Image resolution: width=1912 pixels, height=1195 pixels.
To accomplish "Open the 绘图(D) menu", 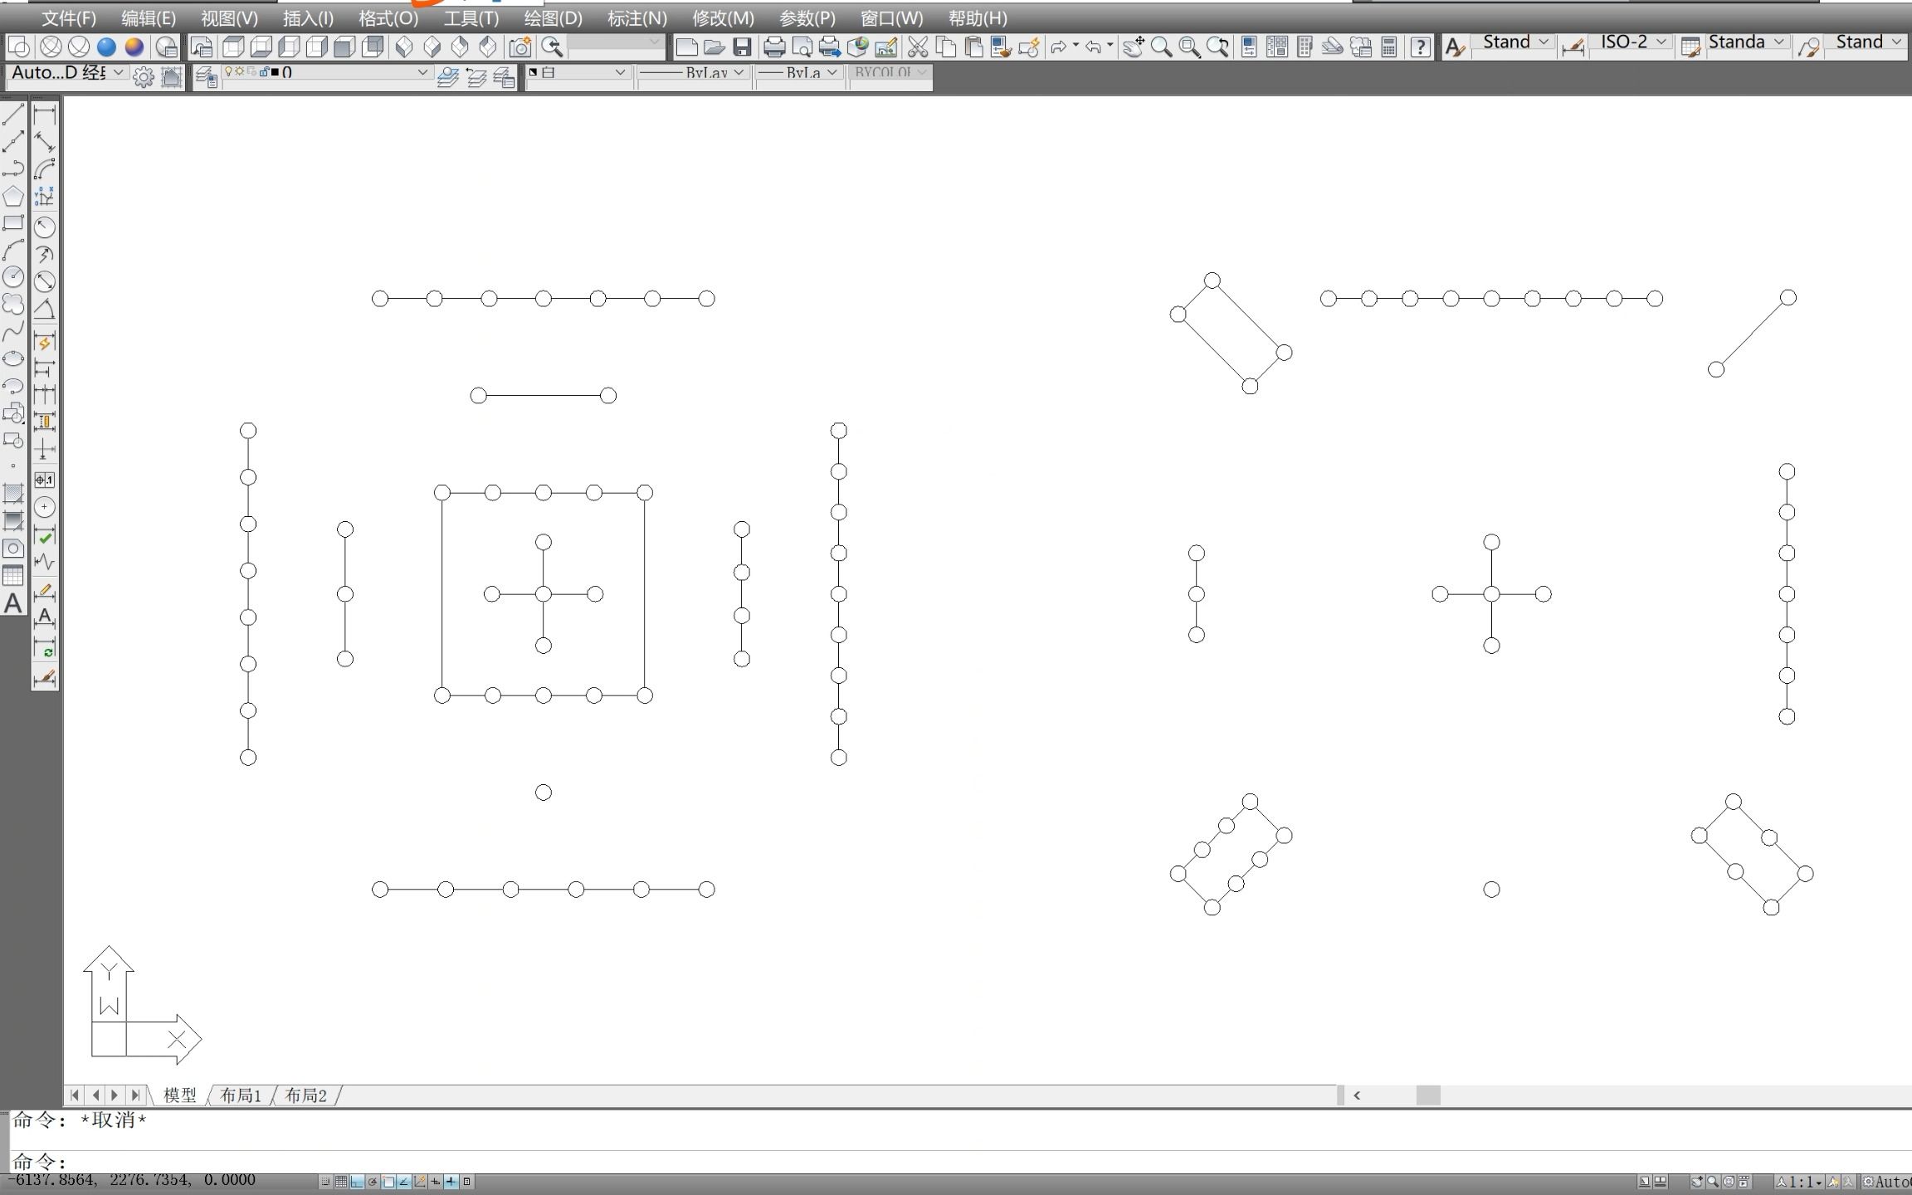I will (x=553, y=18).
